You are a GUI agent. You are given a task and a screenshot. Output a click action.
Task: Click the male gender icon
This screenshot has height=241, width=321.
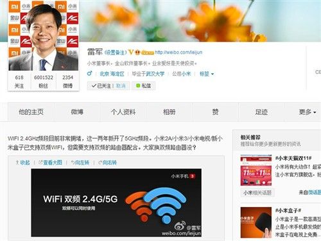pyautogui.click(x=90, y=73)
